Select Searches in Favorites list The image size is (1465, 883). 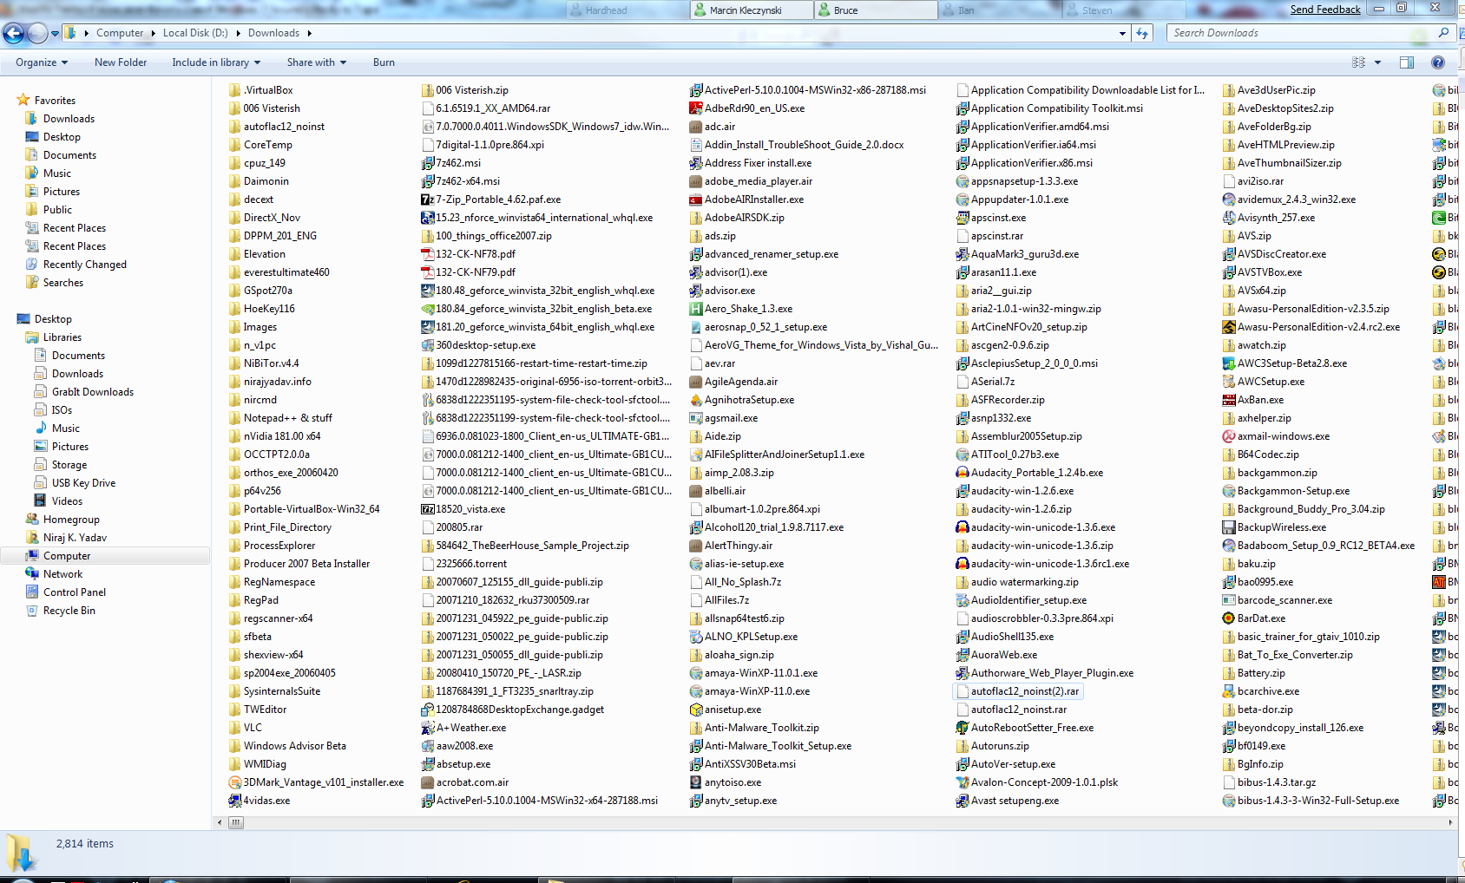coord(63,283)
